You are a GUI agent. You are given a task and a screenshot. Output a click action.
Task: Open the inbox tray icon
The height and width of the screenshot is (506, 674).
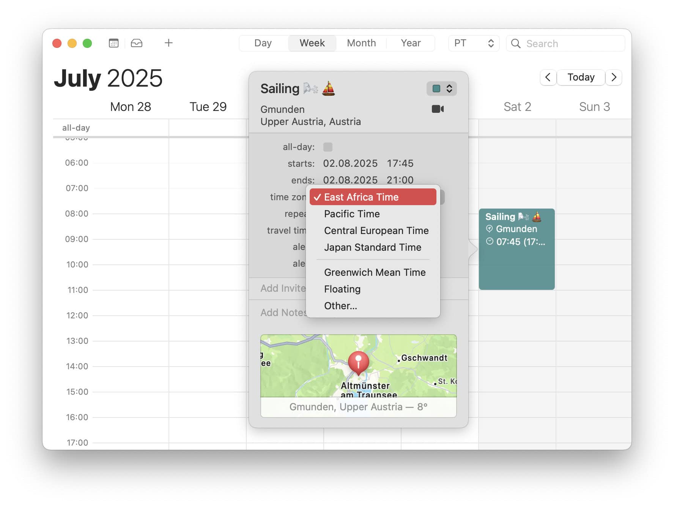point(137,43)
